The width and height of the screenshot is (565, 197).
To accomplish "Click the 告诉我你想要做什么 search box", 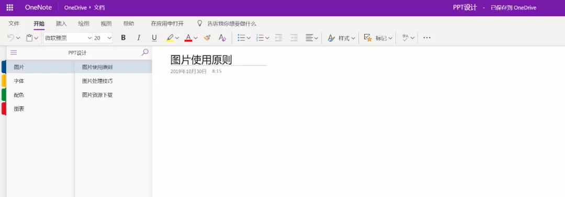I will coord(232,24).
